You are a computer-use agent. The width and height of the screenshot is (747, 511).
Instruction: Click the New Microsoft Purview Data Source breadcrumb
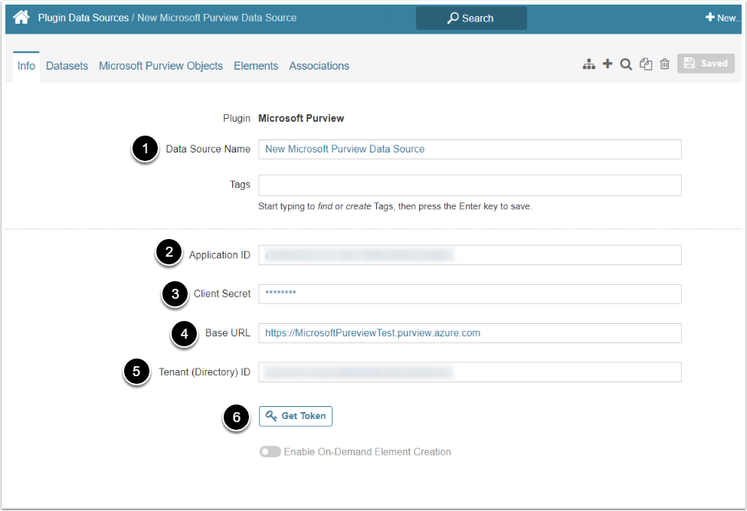coord(217,18)
